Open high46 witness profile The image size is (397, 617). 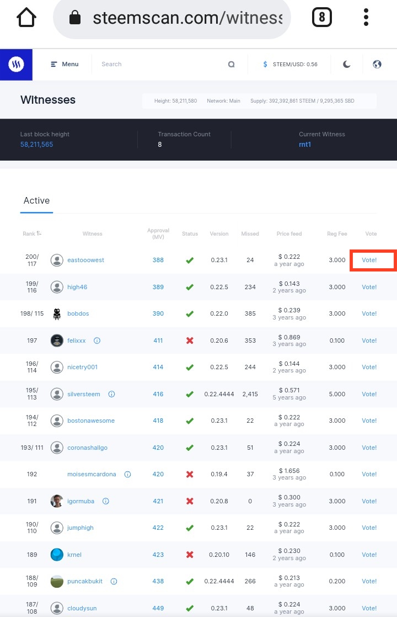pyautogui.click(x=77, y=287)
